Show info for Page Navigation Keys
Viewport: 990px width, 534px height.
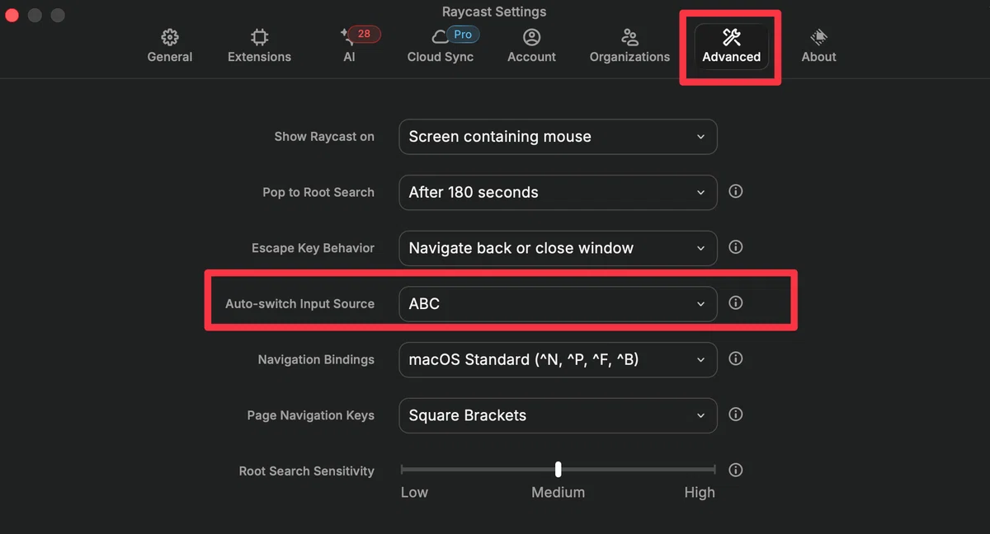736,415
